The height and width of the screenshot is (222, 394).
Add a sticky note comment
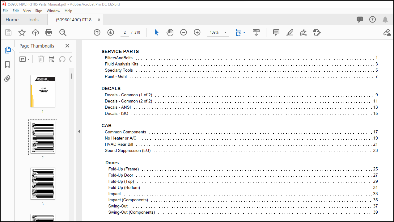pos(276,32)
